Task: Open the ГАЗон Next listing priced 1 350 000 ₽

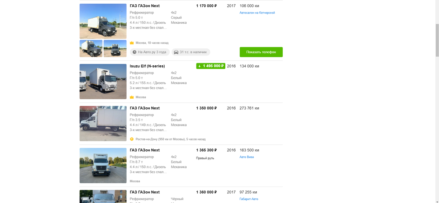Action: 145,108
